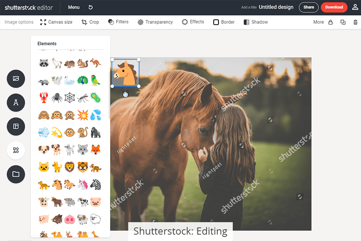Click the rotate handle below horse sticker

coord(126,95)
